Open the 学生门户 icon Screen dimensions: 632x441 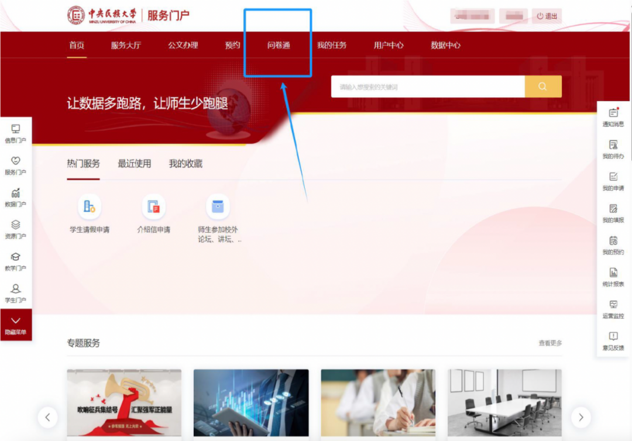16,292
